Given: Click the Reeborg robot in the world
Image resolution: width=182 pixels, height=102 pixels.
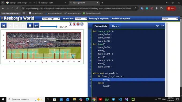Looking at the screenshot, I should pos(73,56).
